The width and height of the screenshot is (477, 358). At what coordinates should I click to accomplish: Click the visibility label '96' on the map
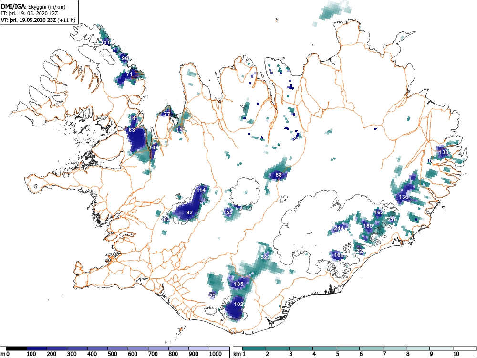(124, 58)
